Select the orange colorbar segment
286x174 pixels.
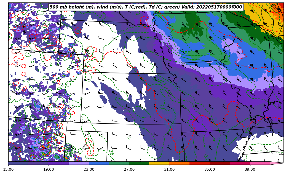[x=179, y=163]
